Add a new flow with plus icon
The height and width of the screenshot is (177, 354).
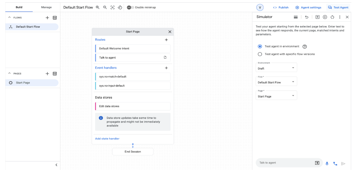[47, 18]
